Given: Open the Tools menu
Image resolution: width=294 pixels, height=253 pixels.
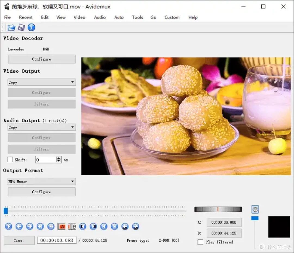Looking at the screenshot, I should 137,17.
